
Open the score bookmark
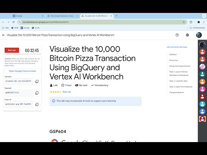pos(35,28)
